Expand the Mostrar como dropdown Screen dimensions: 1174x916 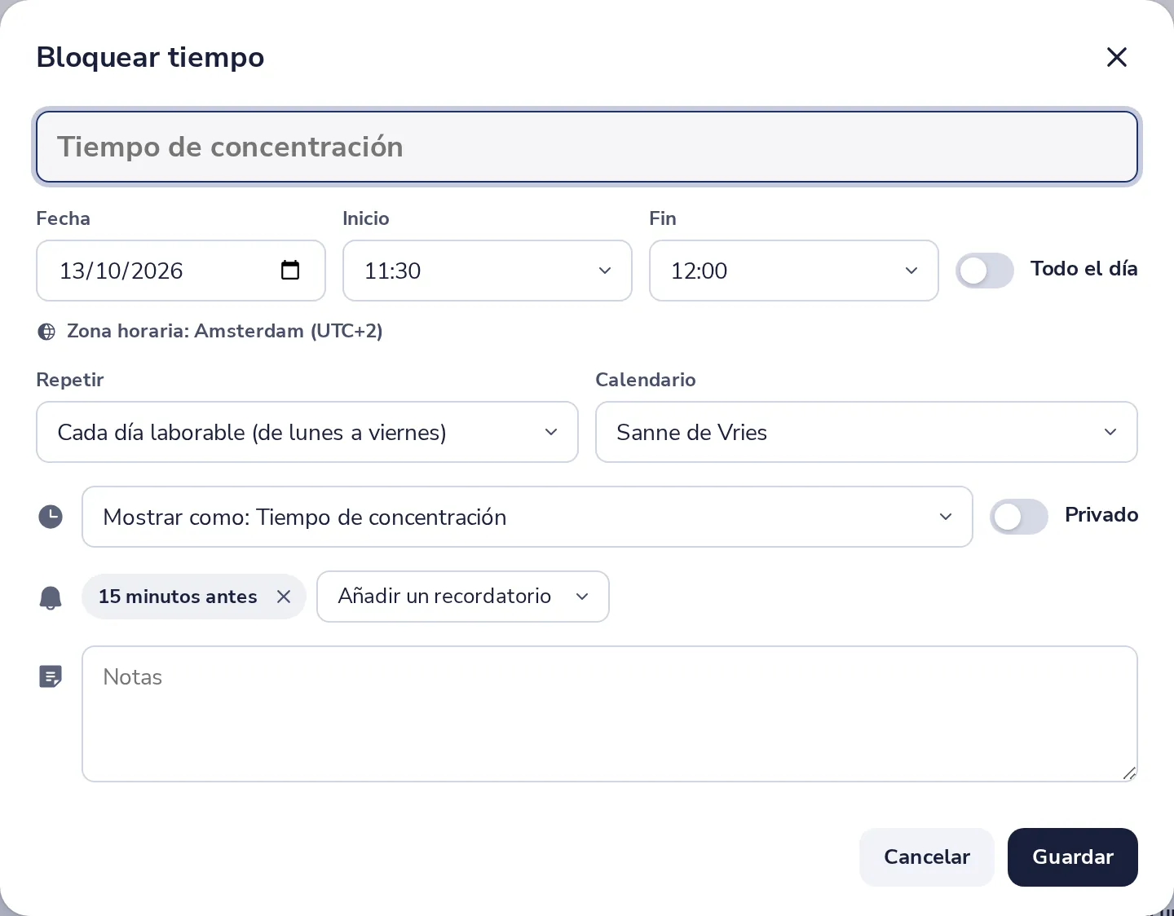[x=527, y=517]
